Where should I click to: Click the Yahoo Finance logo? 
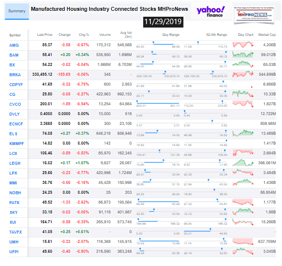[210, 12]
